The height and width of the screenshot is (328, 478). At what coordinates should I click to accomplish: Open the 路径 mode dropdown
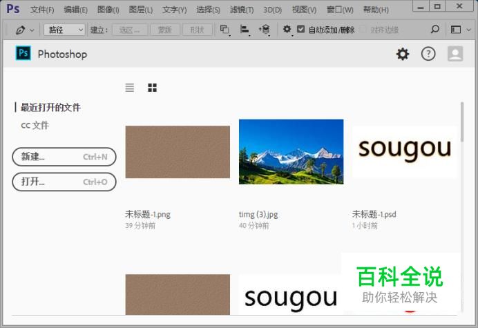(64, 30)
